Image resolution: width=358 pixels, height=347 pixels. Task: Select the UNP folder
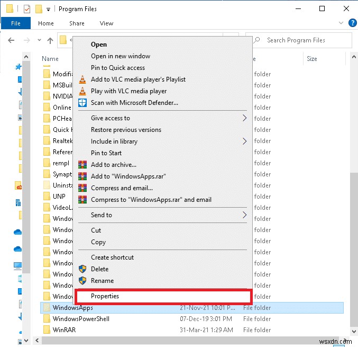click(x=59, y=197)
